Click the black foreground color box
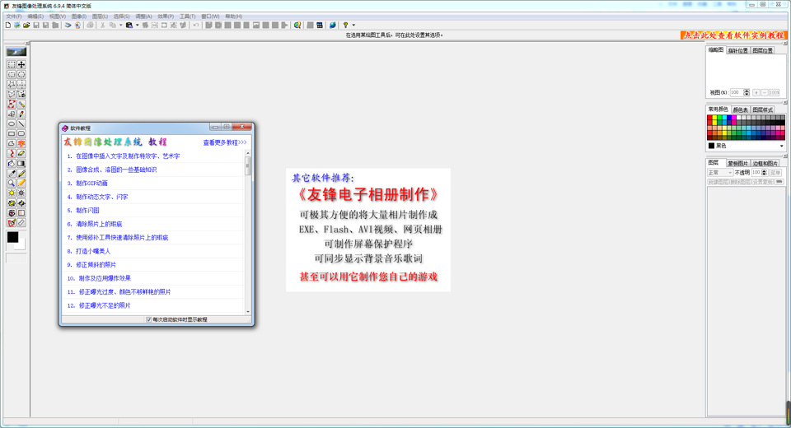The height and width of the screenshot is (428, 791). coord(12,237)
